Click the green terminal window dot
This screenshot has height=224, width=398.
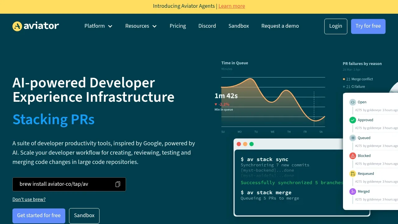[252, 144]
